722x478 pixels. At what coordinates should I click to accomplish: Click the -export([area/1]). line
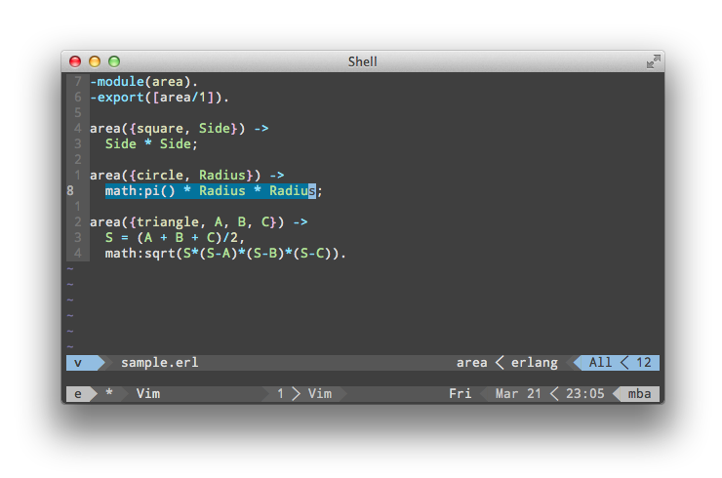pyautogui.click(x=159, y=98)
